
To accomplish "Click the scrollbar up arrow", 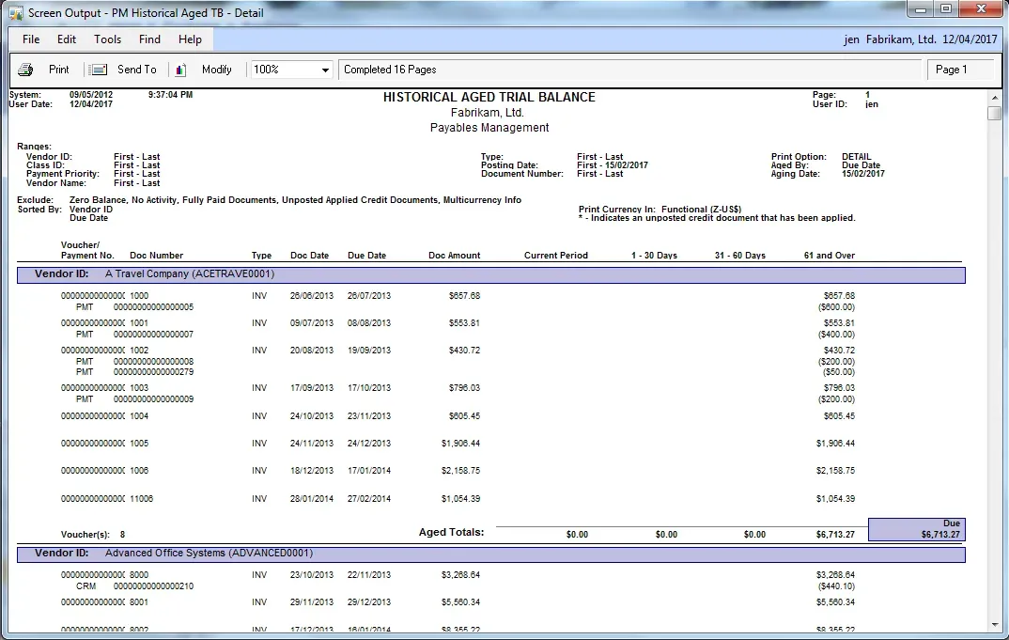I will tap(994, 97).
